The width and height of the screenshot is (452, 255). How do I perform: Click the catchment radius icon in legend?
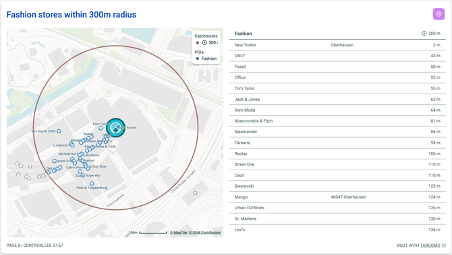pos(204,42)
